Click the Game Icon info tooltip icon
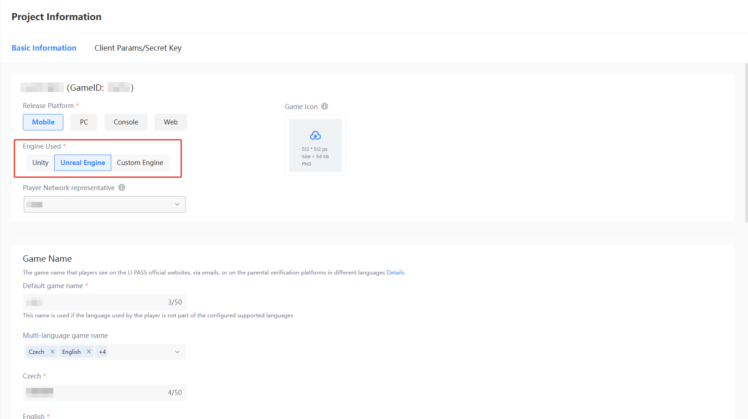 pos(325,106)
